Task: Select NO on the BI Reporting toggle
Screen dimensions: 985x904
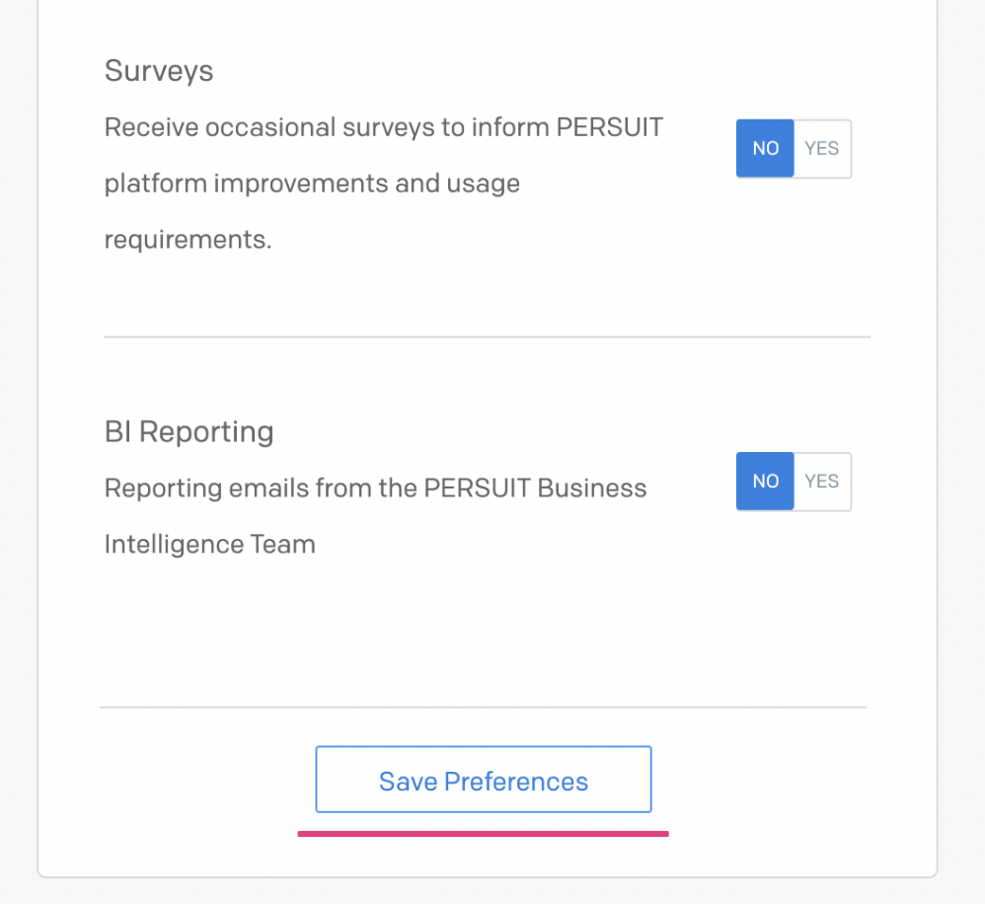Action: click(x=765, y=482)
